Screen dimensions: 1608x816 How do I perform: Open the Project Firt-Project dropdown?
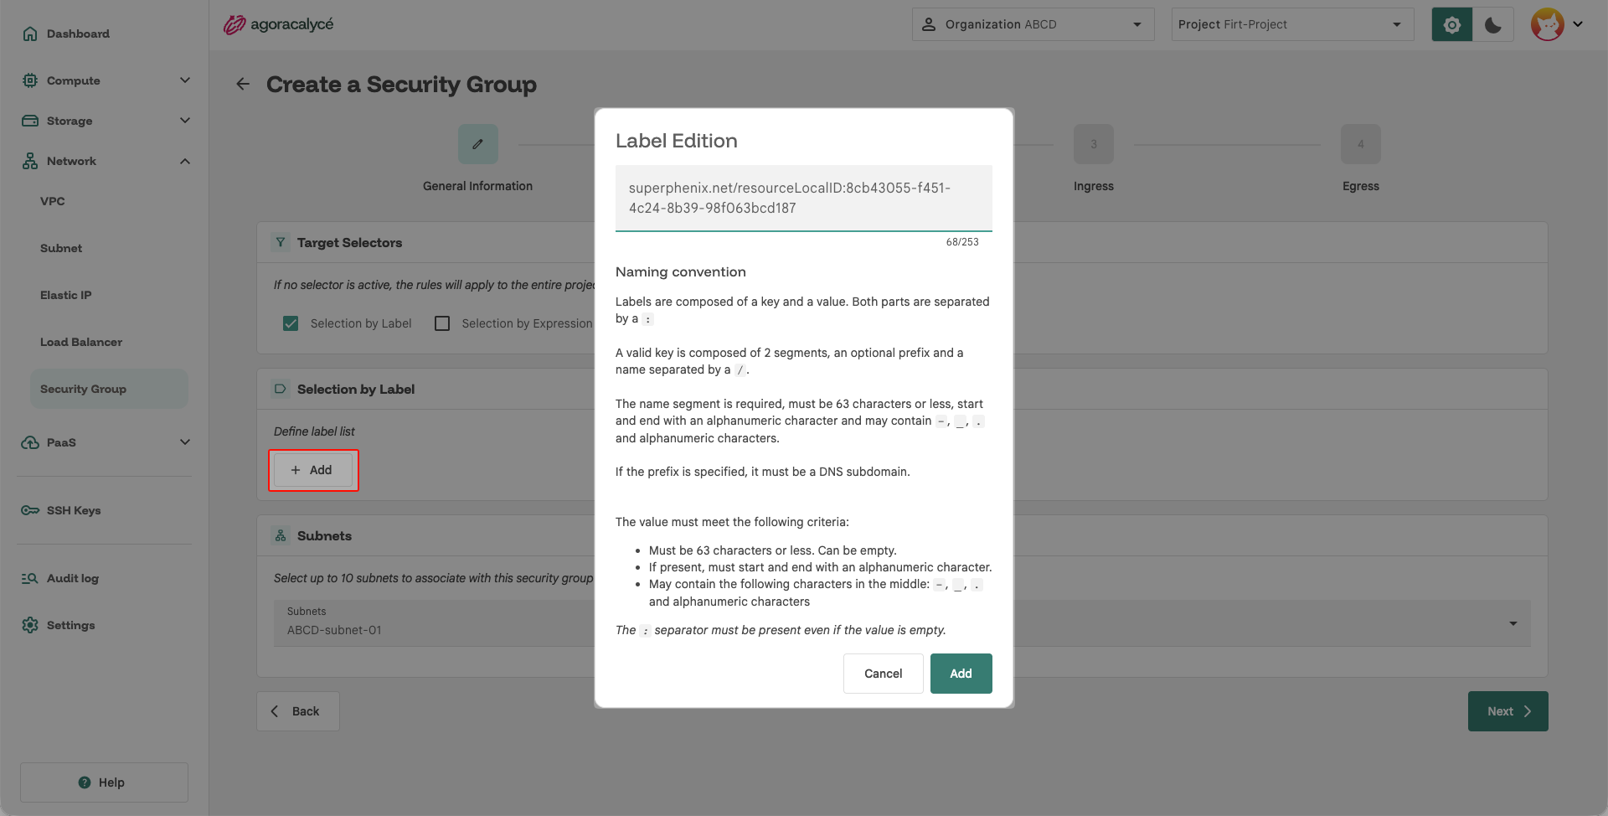pos(1292,24)
